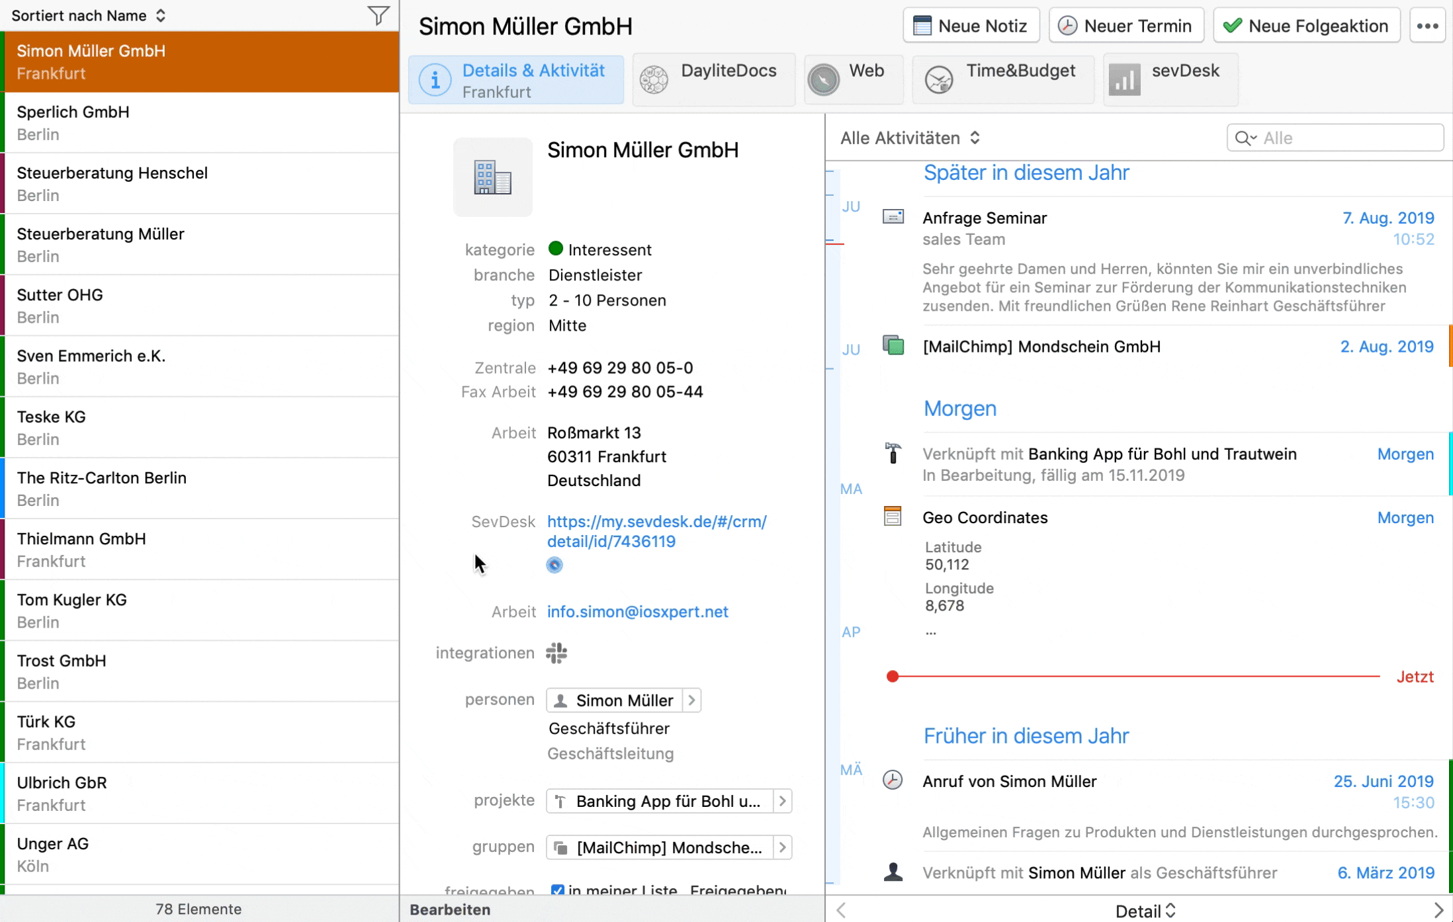Screen dimensions: 1453x922
Task: Select Sperlich GmbH in list
Action: [x=200, y=122]
